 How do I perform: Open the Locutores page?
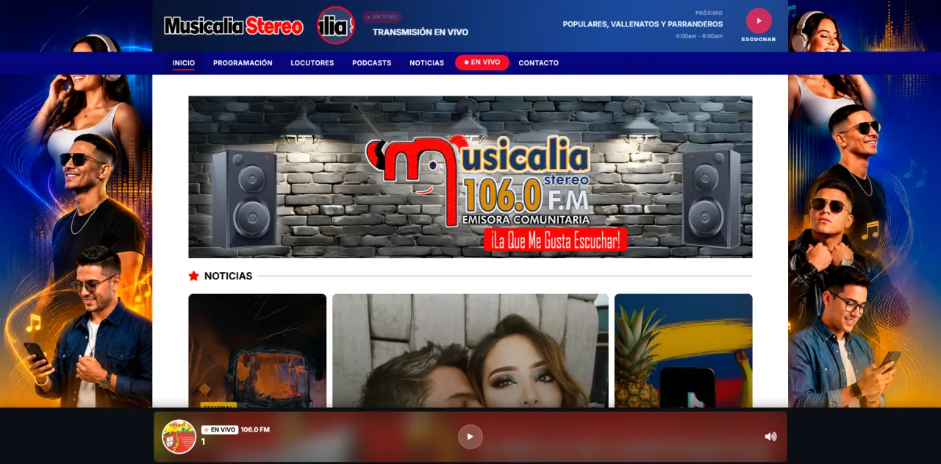312,63
